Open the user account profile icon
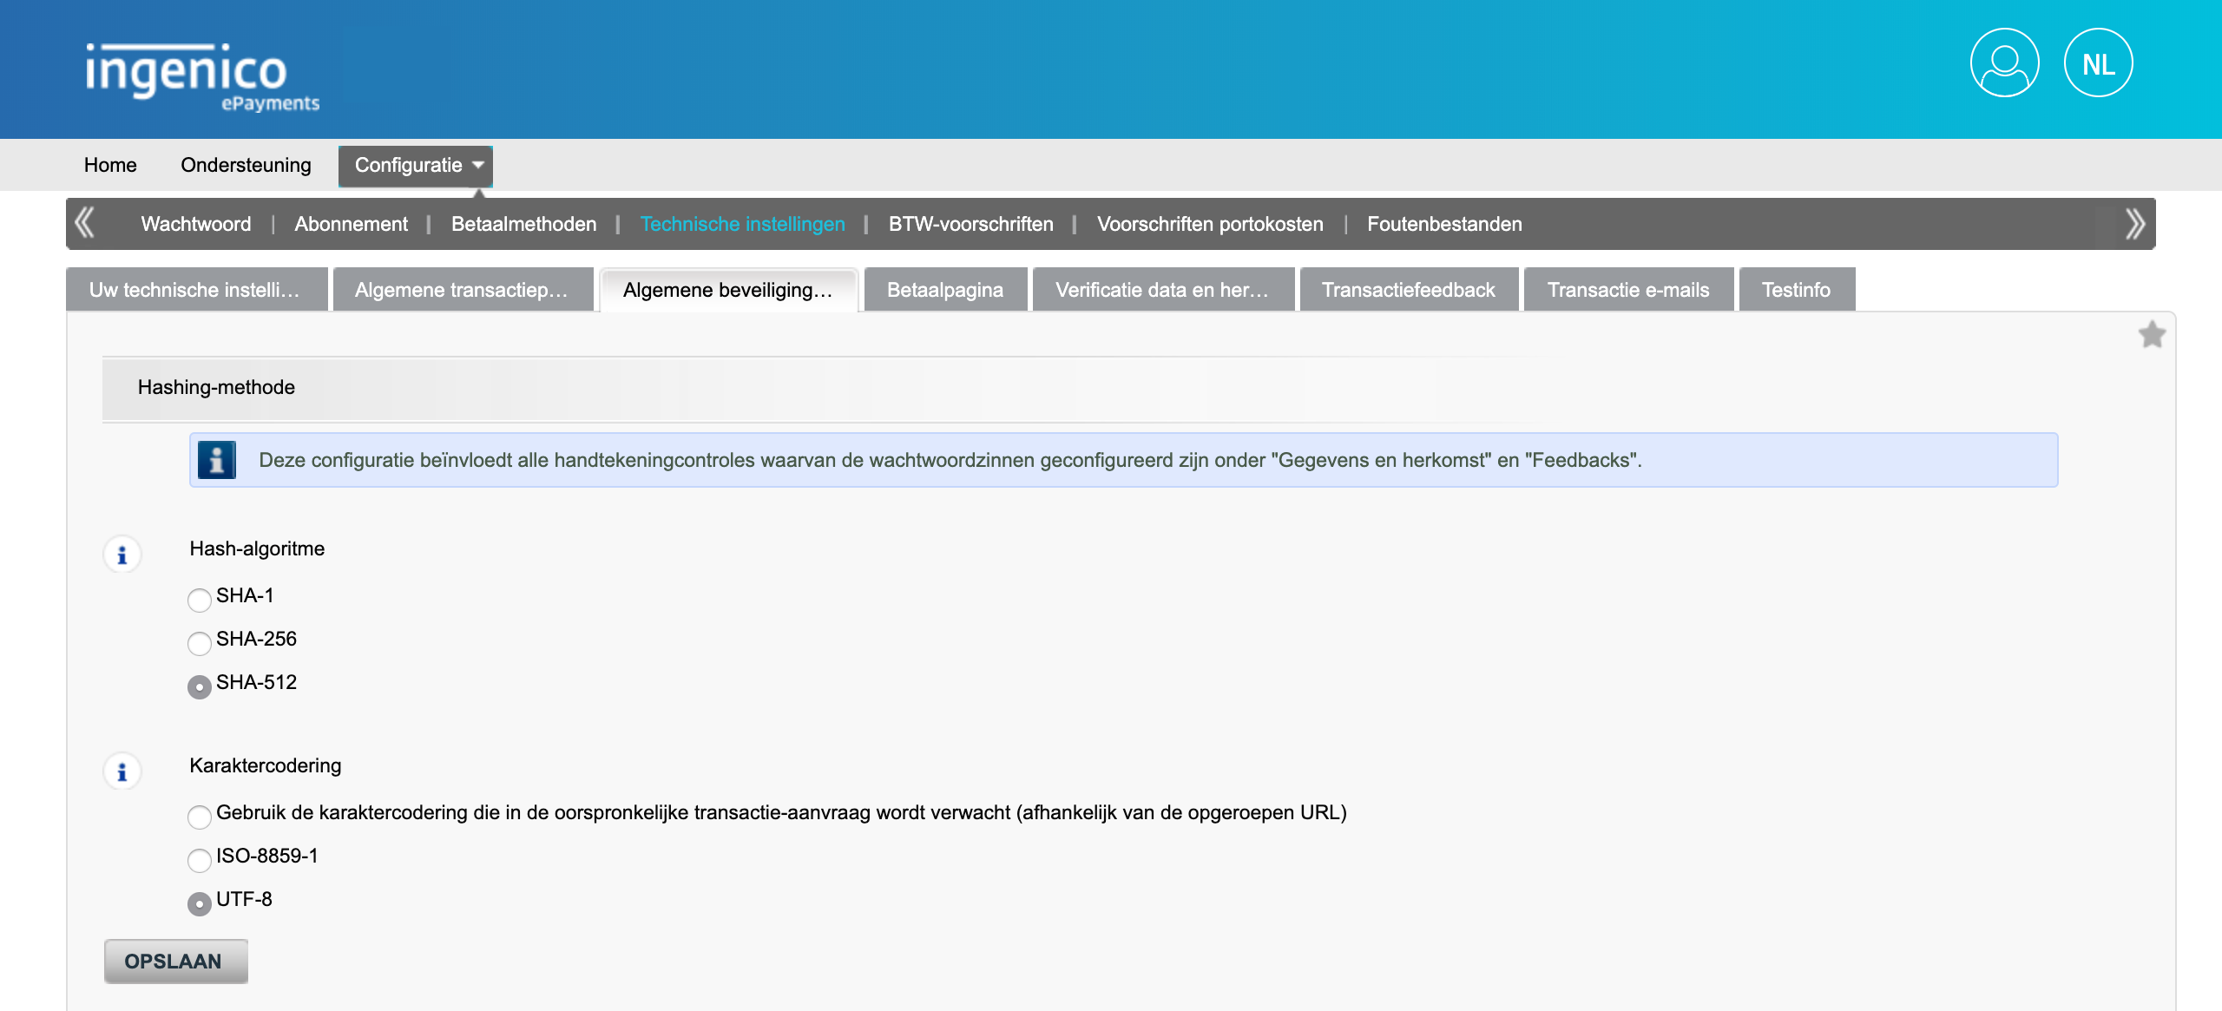 (2004, 62)
